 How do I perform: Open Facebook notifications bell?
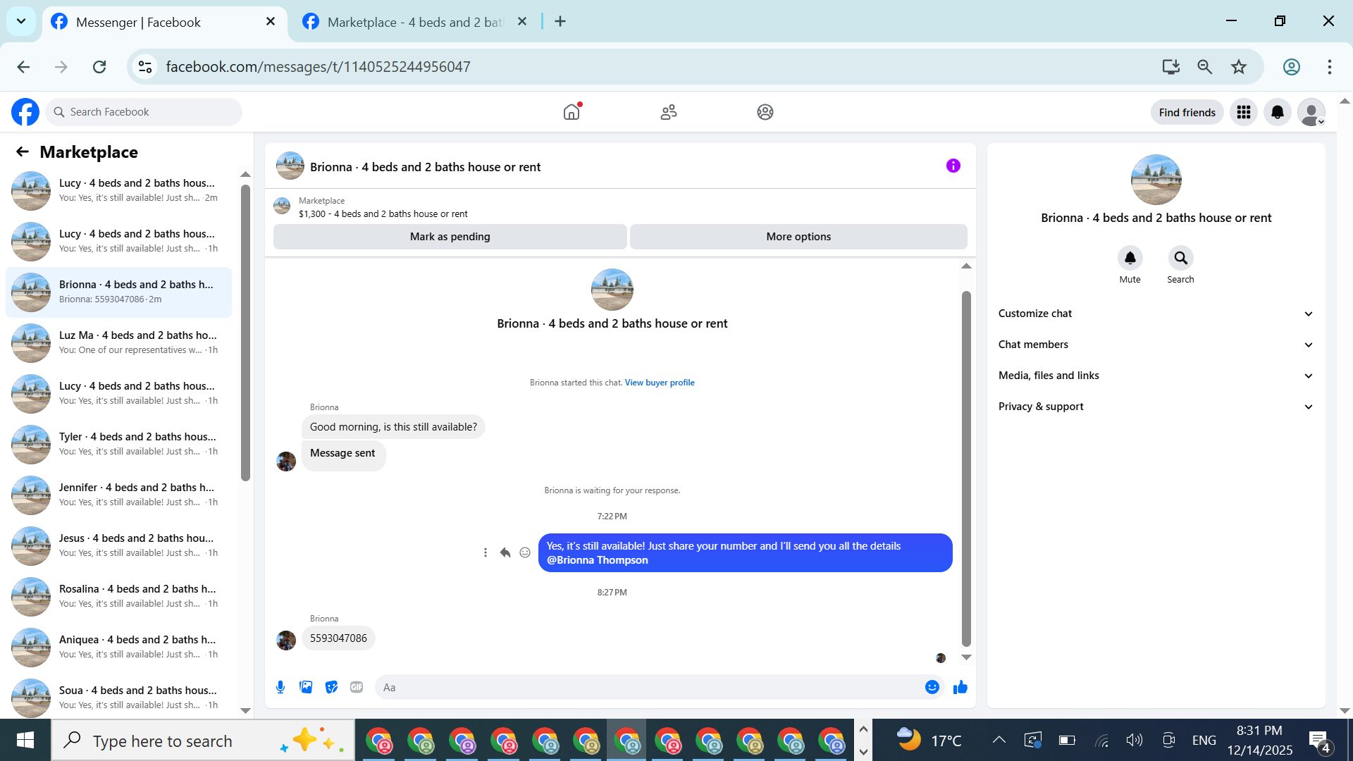(x=1277, y=112)
